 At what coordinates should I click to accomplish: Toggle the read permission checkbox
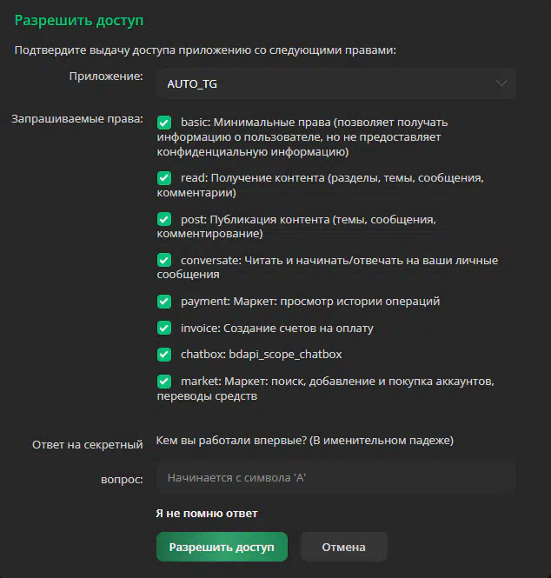[164, 178]
